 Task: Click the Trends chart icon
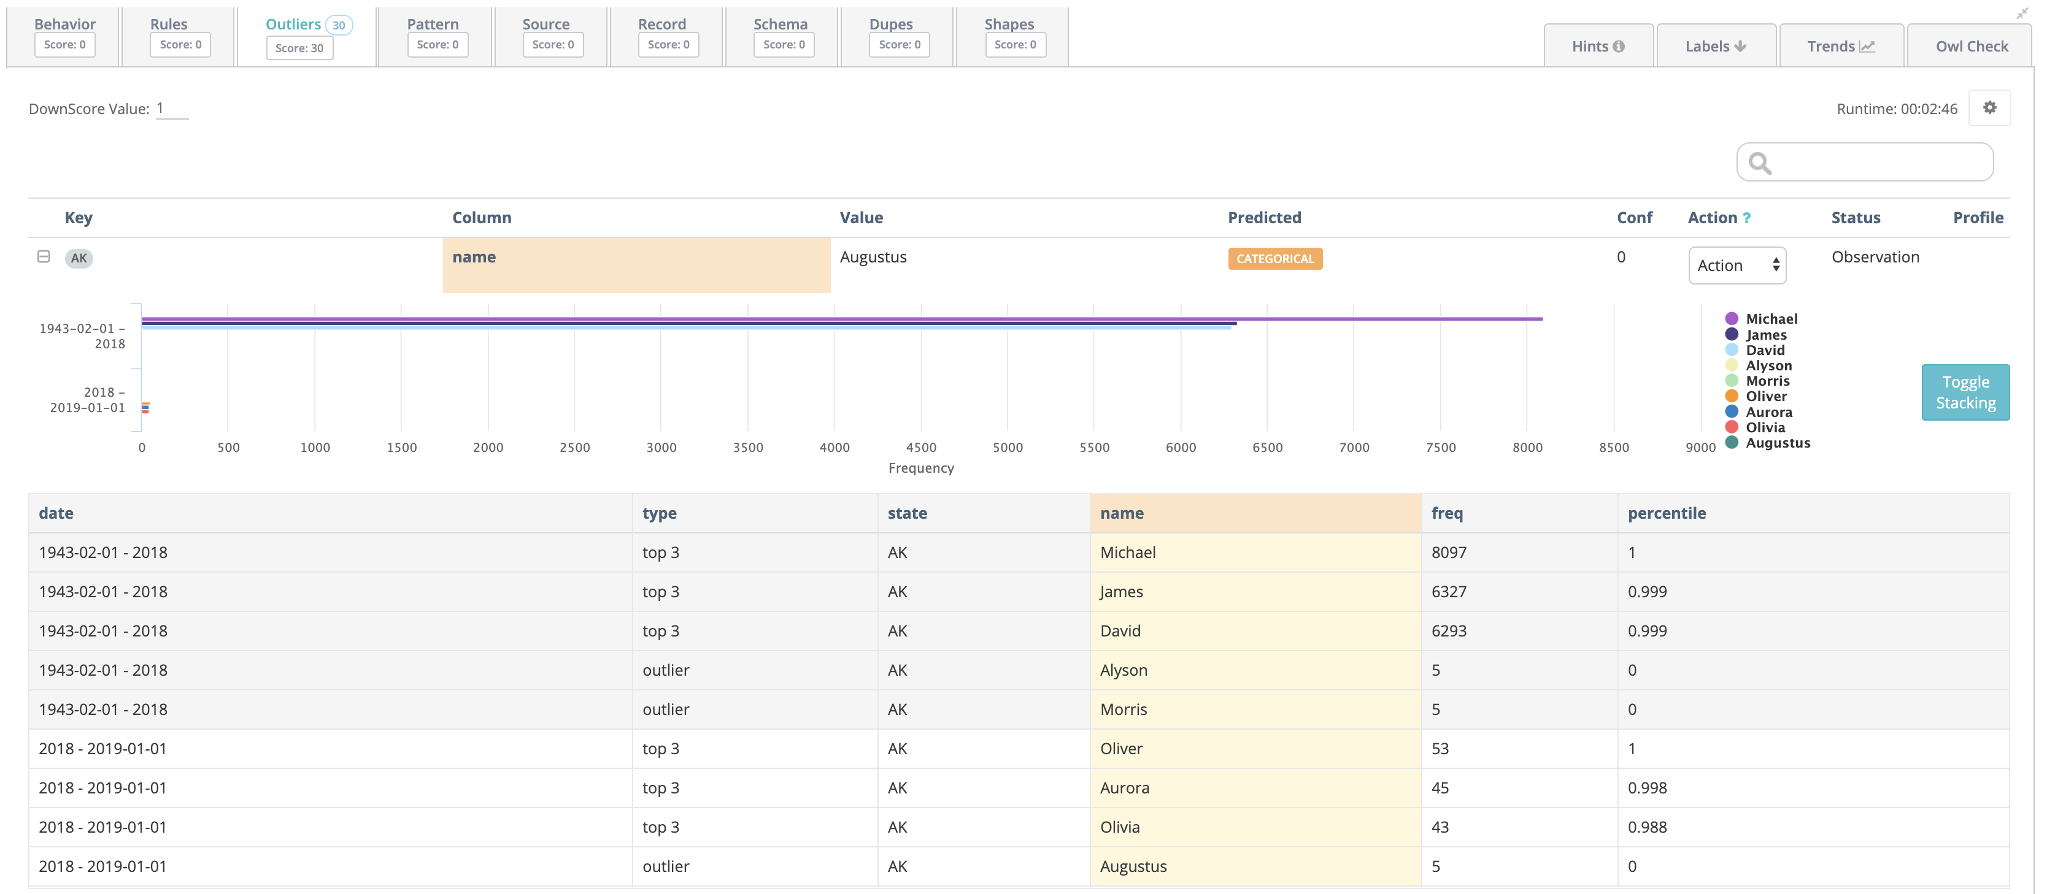point(1867,46)
